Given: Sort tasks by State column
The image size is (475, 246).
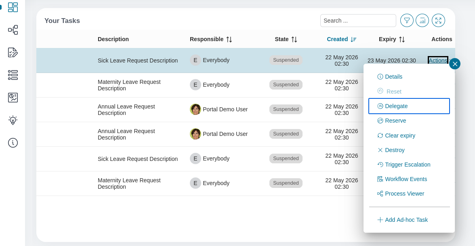Looking at the screenshot, I should click(x=294, y=40).
